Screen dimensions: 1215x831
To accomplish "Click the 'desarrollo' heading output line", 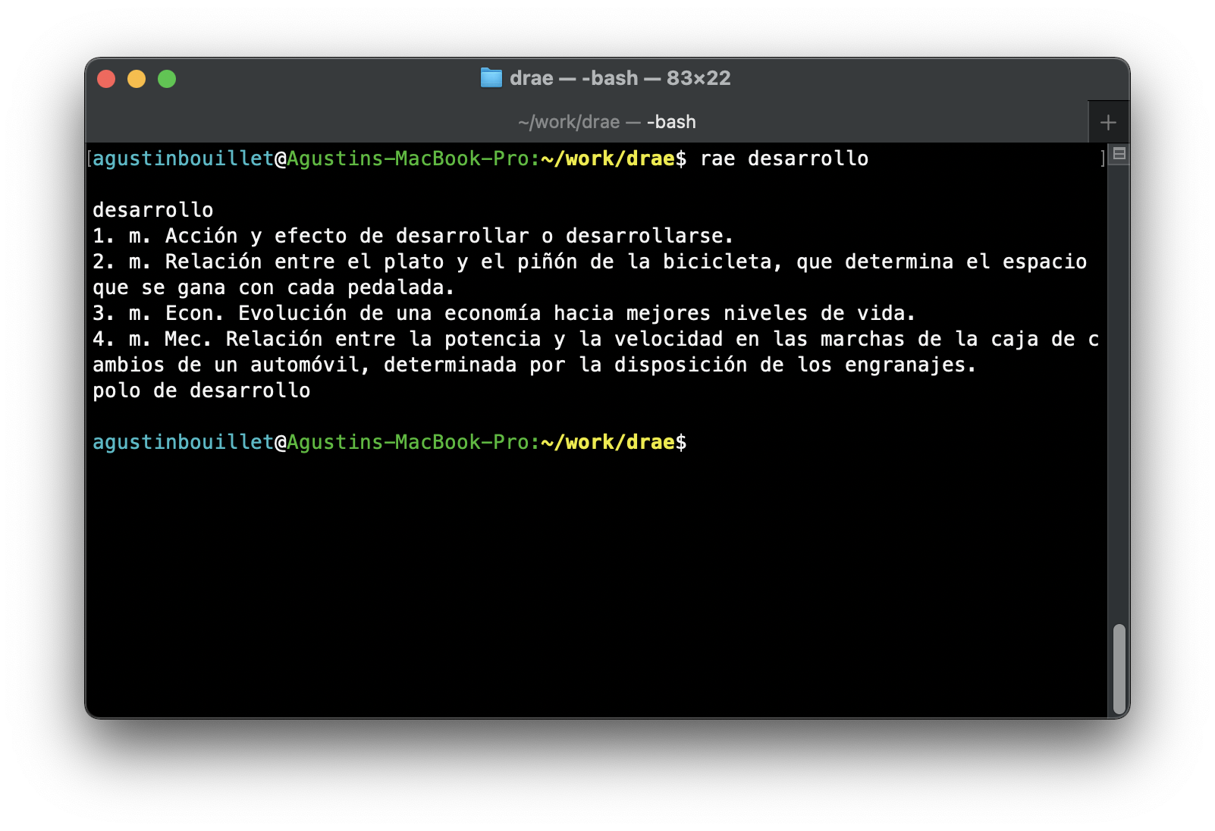I will click(153, 210).
